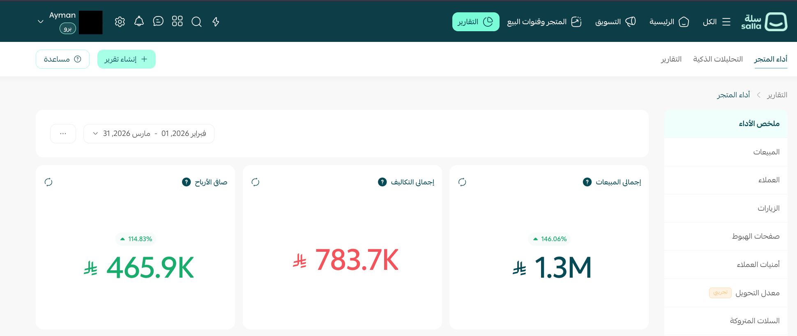The height and width of the screenshot is (336, 797).
Task: Open the الكل hamburger menu
Action: click(x=716, y=22)
